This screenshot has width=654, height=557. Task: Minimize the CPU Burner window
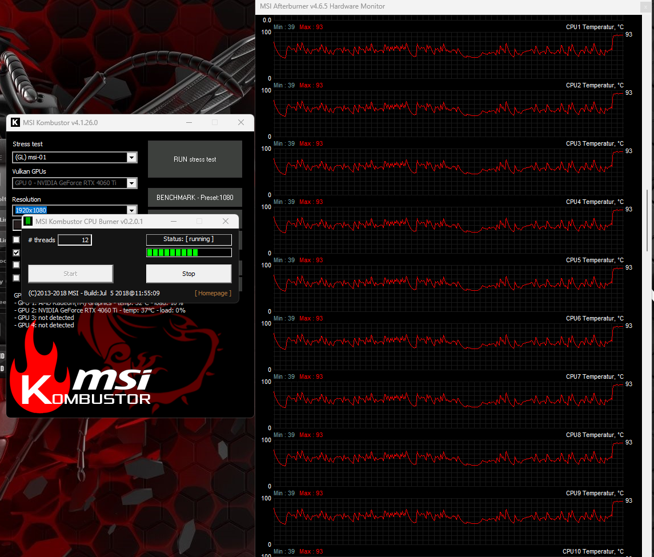[174, 221]
